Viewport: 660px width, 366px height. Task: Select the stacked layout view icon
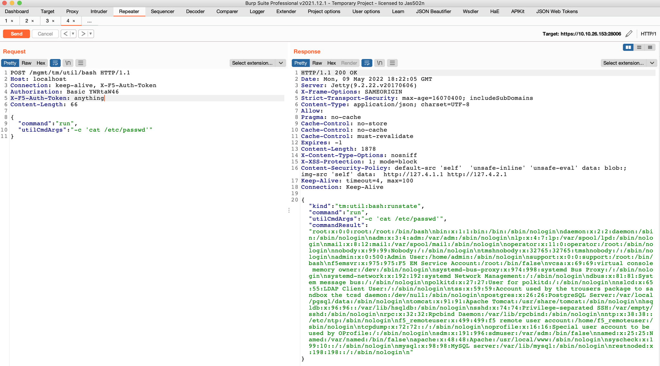(x=639, y=47)
